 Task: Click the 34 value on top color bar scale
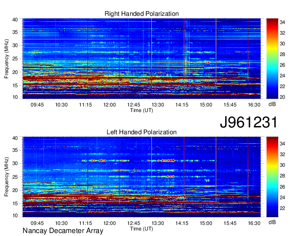(282, 22)
